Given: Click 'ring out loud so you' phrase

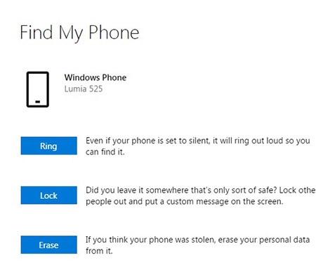Looking at the screenshot, I should click(x=272, y=141).
